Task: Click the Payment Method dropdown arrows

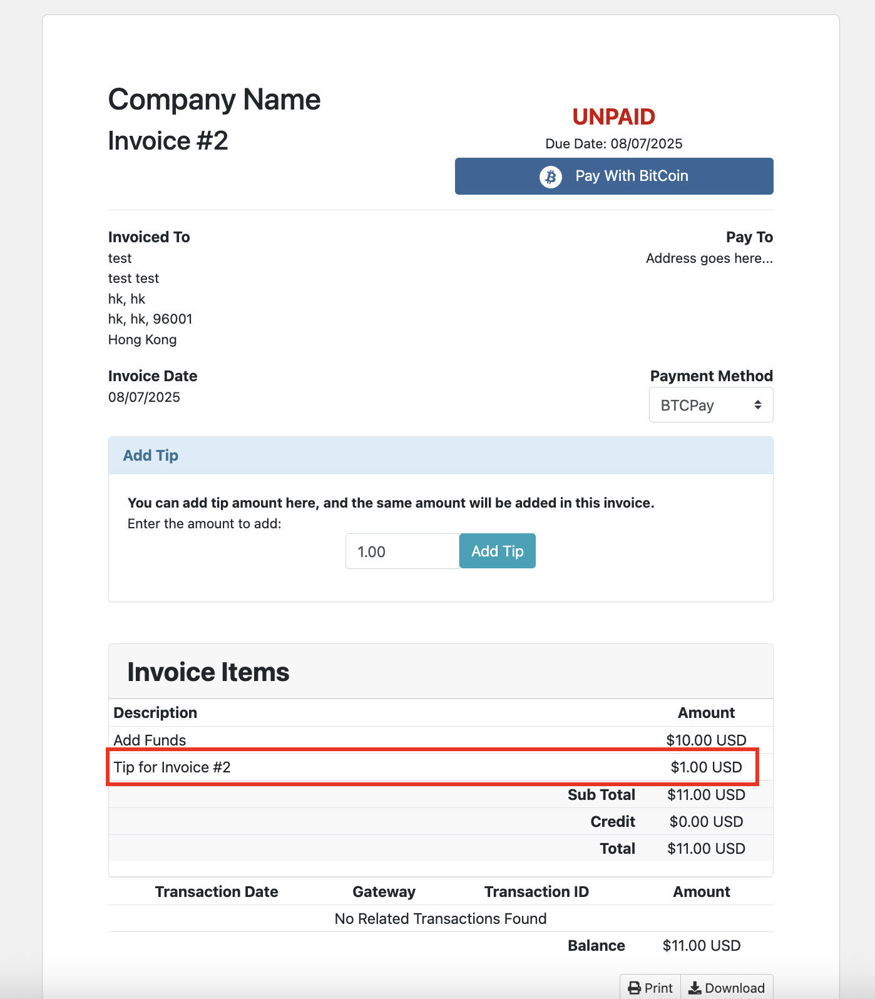Action: click(x=757, y=405)
